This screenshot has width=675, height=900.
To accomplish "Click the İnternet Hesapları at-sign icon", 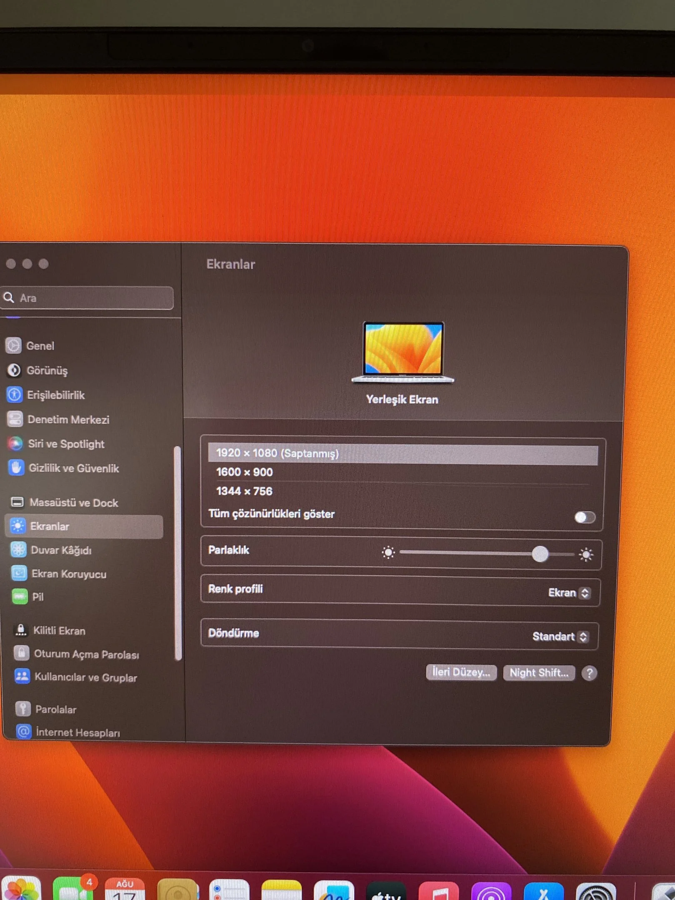I will coord(24,732).
